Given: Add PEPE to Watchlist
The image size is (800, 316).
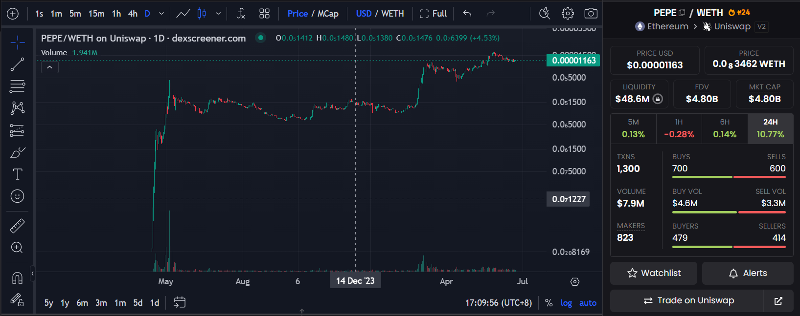Looking at the screenshot, I should [653, 273].
